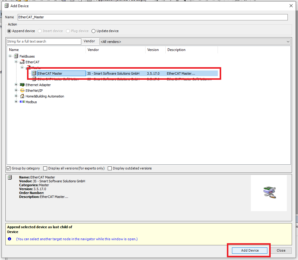Expand the Ethernet Adapter tree node
This screenshot has height=260, width=298.
16,85
